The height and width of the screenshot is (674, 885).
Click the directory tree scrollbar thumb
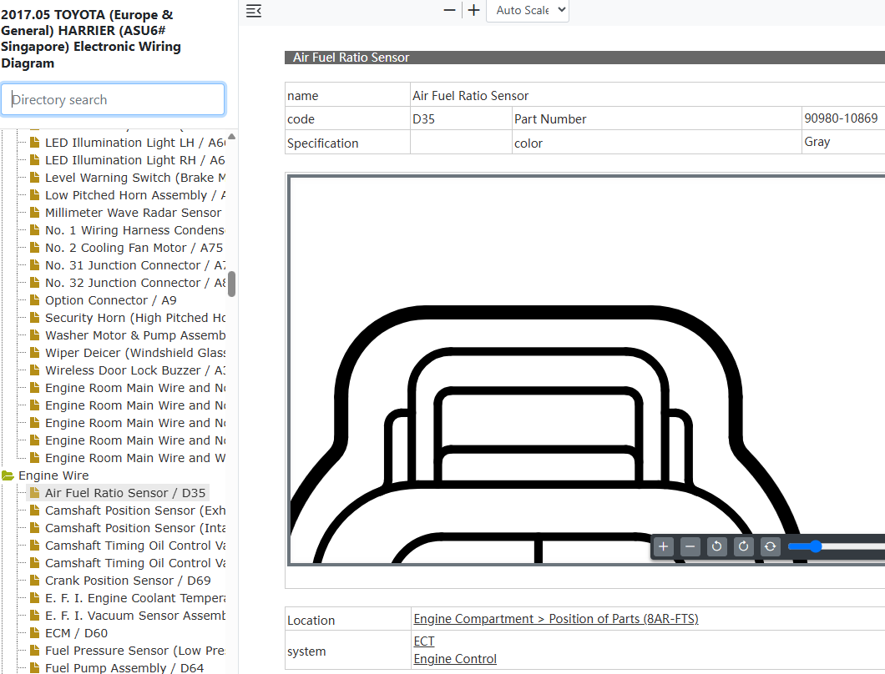231,284
